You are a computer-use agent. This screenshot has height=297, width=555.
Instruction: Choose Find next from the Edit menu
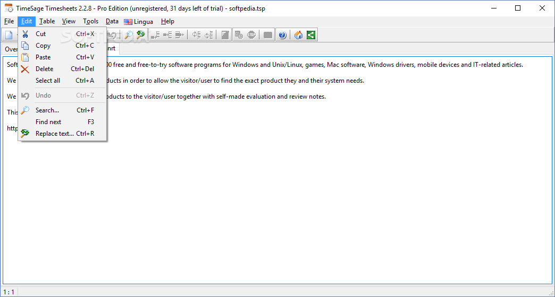pos(62,122)
